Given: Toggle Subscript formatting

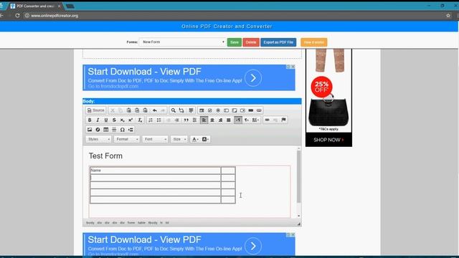Looking at the screenshot, I should point(123,120).
